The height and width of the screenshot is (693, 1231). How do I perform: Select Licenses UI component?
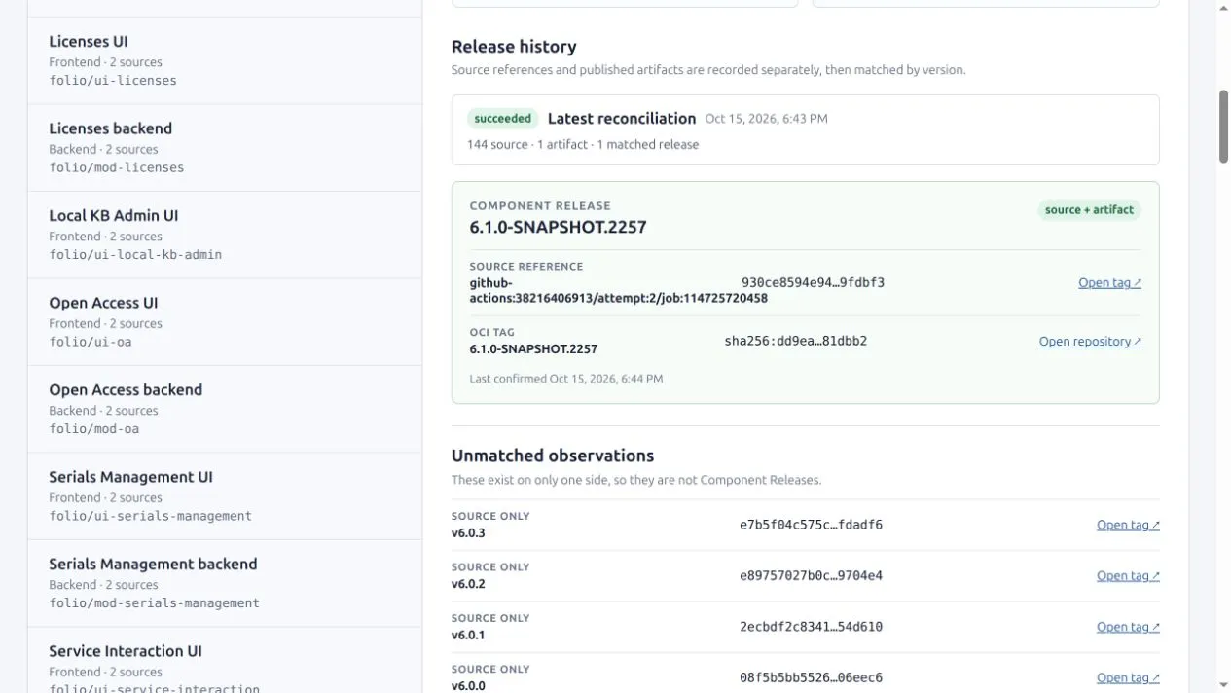pyautogui.click(x=225, y=60)
